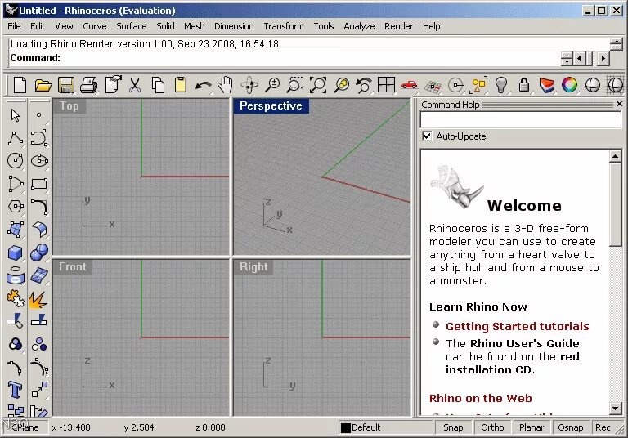628x438 pixels.
Task: Click the light bulb Hide objects icon
Action: point(501,85)
